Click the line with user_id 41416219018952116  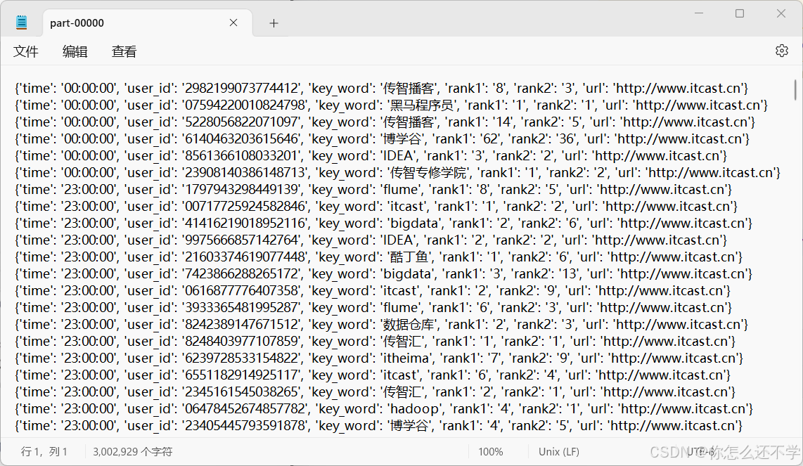coord(384,224)
